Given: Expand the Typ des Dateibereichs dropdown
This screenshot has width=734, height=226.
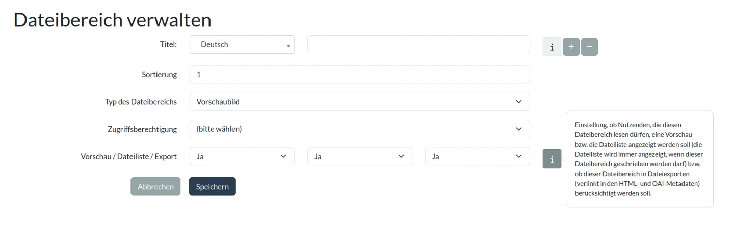Looking at the screenshot, I should coord(359,102).
